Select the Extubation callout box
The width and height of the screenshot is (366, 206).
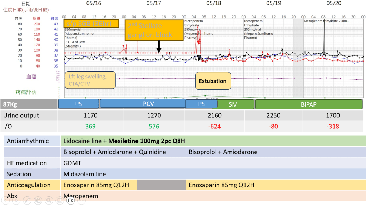[x=213, y=81]
